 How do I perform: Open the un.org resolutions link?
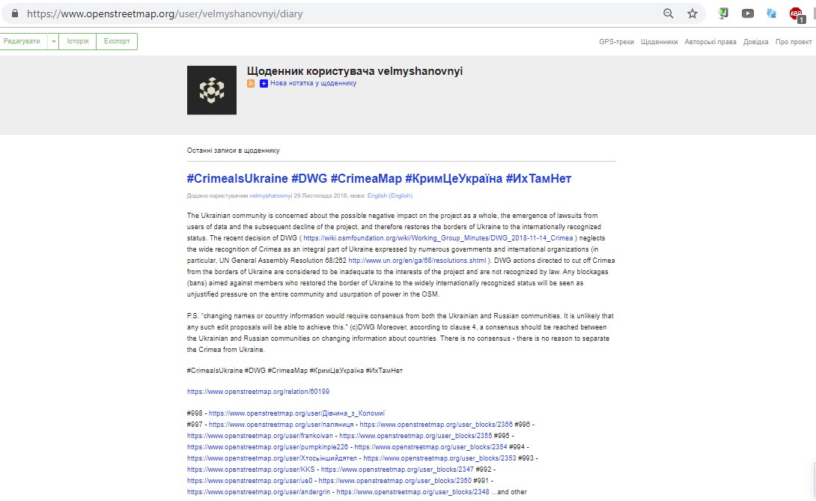click(417, 261)
